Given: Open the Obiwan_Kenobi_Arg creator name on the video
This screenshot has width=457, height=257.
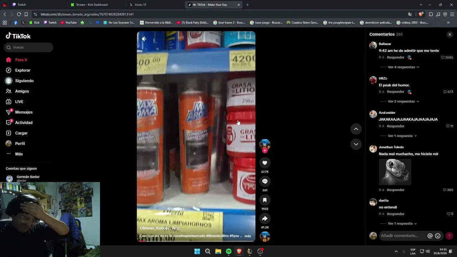Looking at the screenshot, I should pos(159,228).
